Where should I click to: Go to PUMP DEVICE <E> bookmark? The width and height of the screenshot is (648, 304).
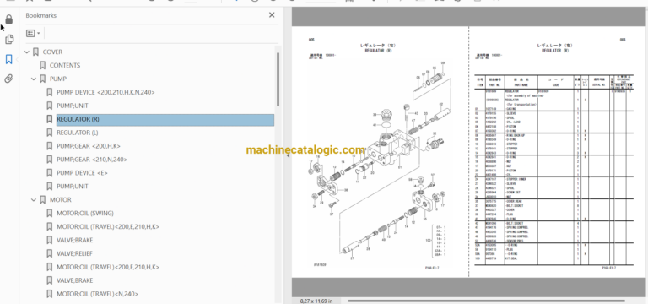point(82,173)
